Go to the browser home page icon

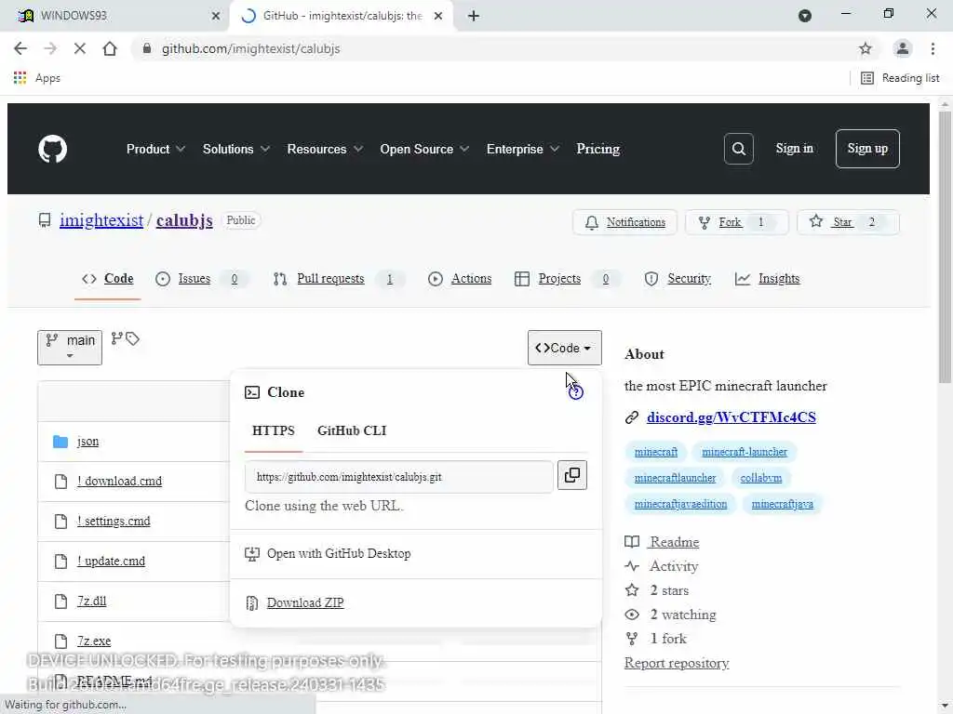[x=110, y=48]
